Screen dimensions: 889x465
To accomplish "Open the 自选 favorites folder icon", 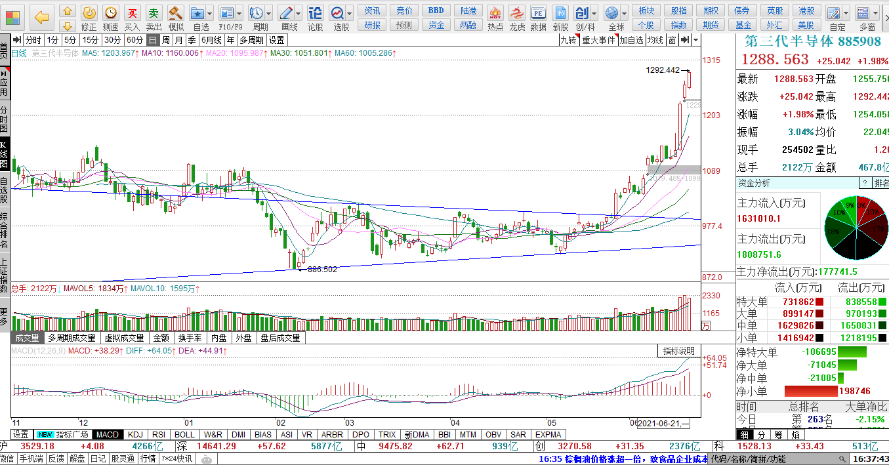I will pyautogui.click(x=197, y=12).
